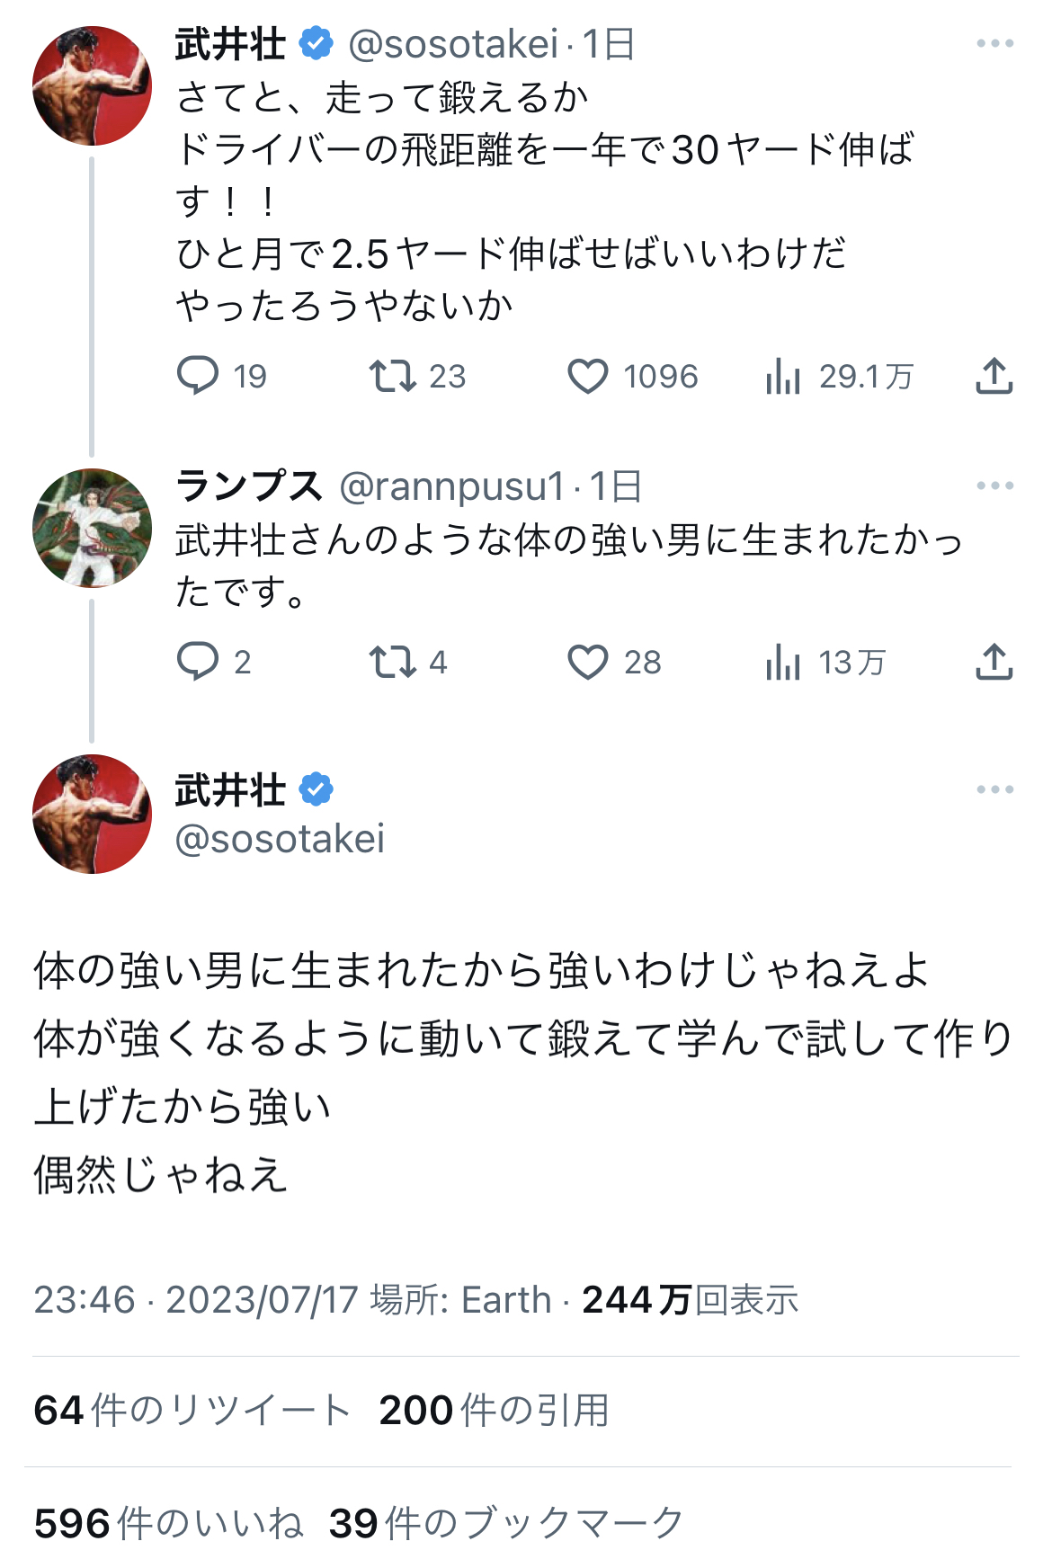Open ランプス's profile picture
This screenshot has width=1052, height=1559.
point(92,528)
